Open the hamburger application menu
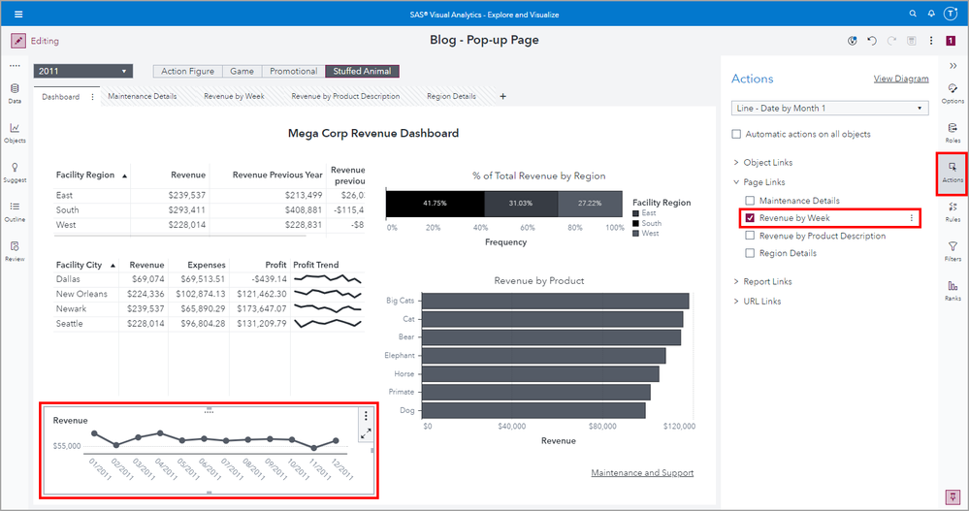This screenshot has width=969, height=511. coord(18,14)
